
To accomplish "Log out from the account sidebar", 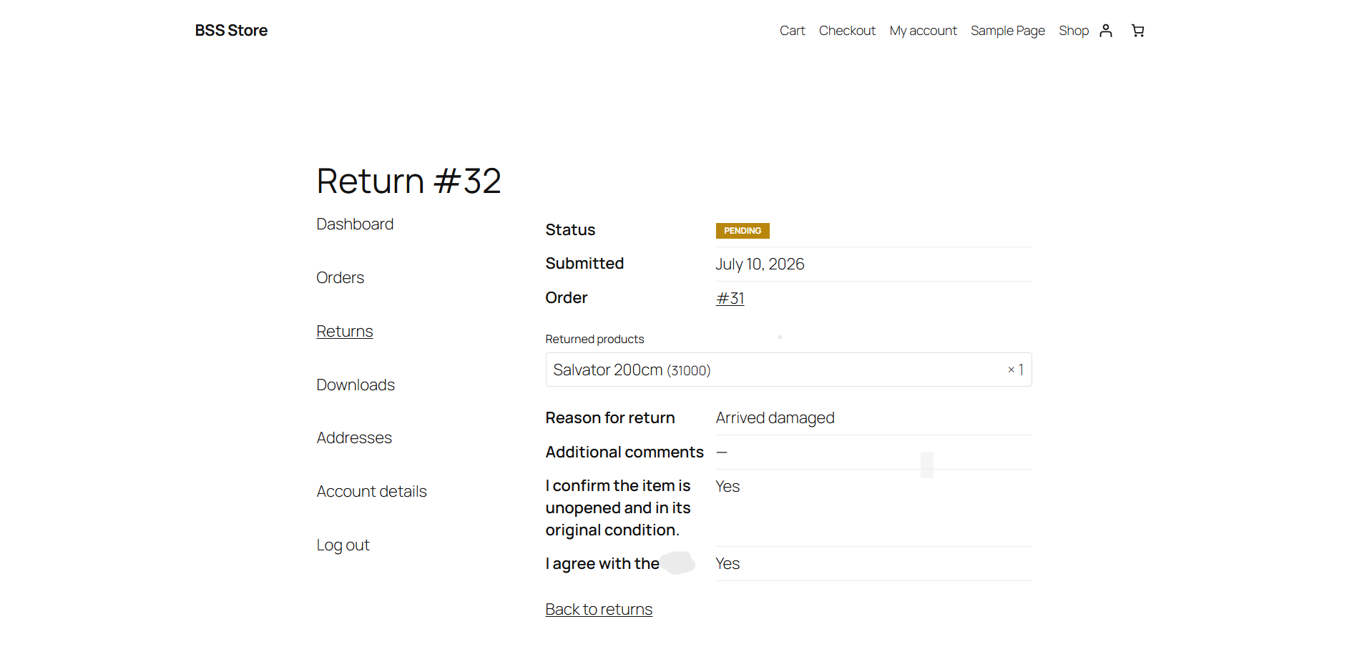I will click(343, 545).
